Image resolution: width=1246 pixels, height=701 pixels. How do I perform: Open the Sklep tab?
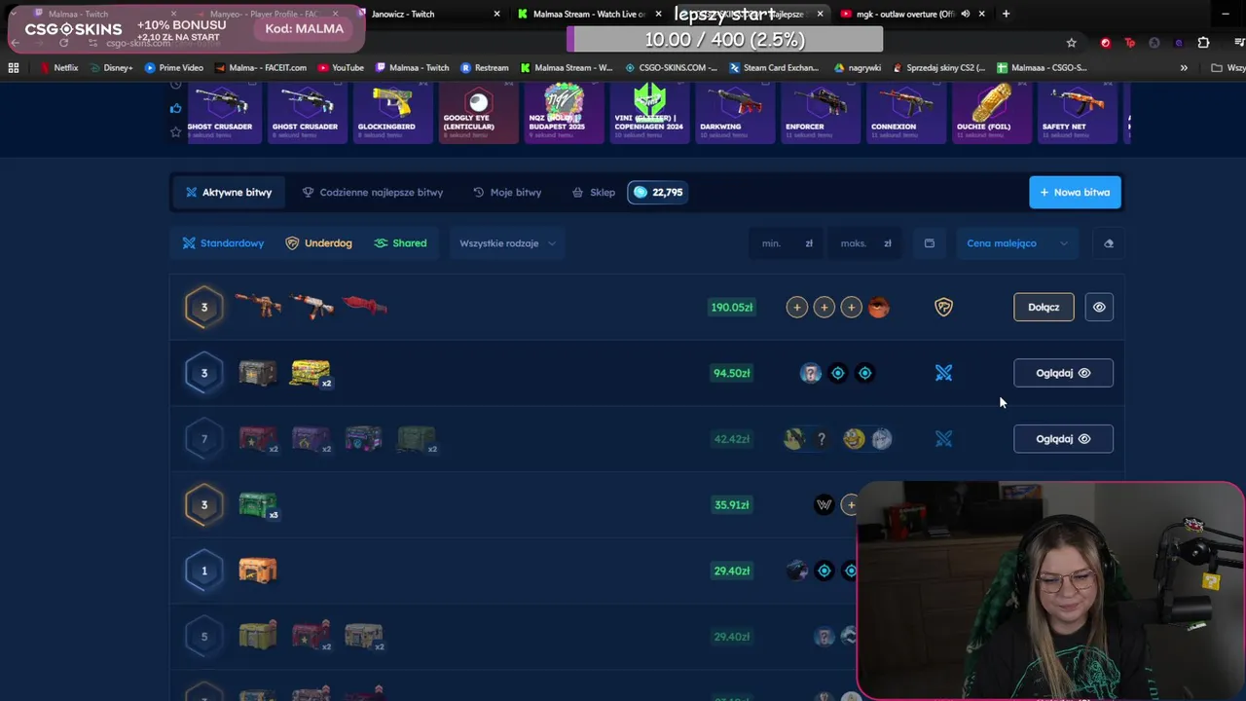593,192
